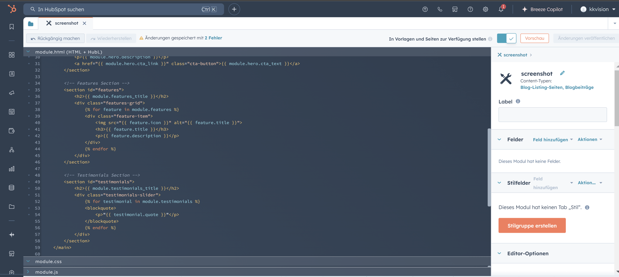The height and width of the screenshot is (277, 619).
Task: Edit module name with pencil icon
Action: pos(562,73)
